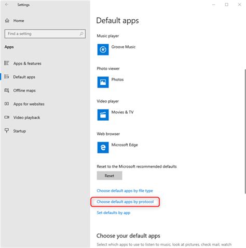Click the Music player label
This screenshot has width=246, height=248.
point(108,36)
